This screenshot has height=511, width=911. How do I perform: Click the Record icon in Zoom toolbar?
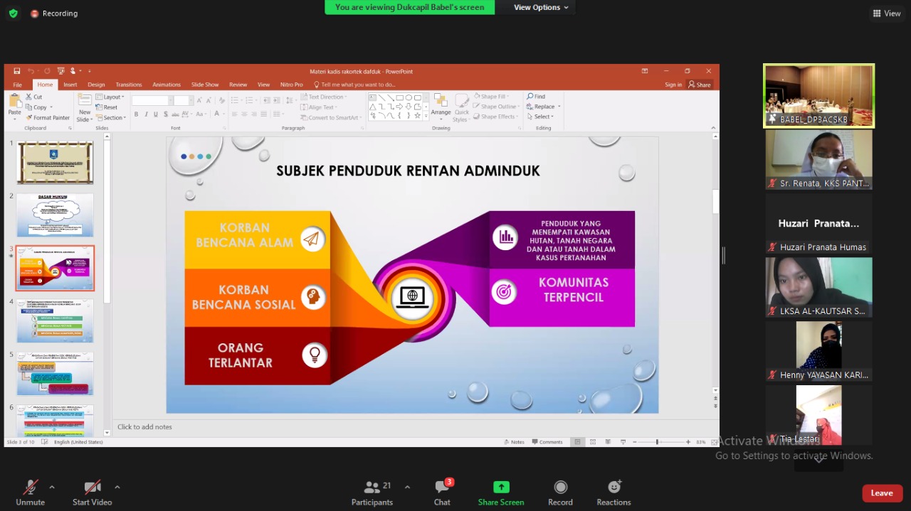[560, 488]
